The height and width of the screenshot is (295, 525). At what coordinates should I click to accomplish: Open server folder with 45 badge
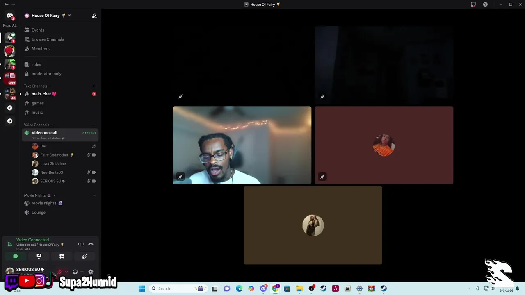[10, 94]
